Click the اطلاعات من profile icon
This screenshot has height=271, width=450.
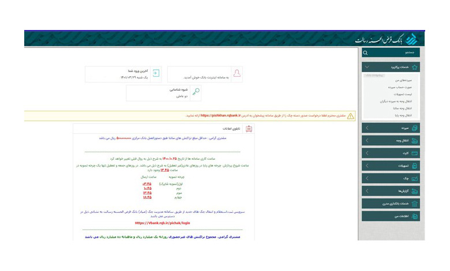414,216
